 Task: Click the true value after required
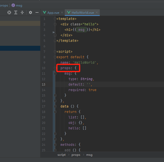pyautogui.click(x=92, y=90)
